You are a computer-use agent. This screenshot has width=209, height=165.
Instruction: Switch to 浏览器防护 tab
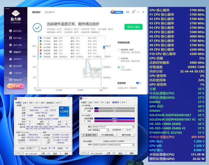point(50,12)
